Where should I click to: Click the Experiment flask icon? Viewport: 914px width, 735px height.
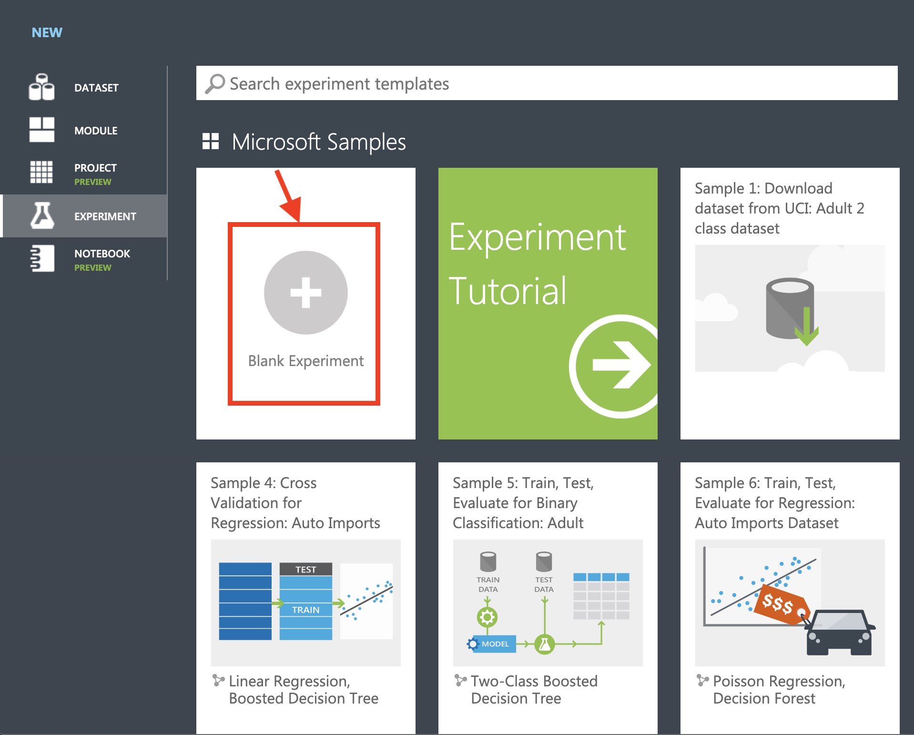coord(42,215)
